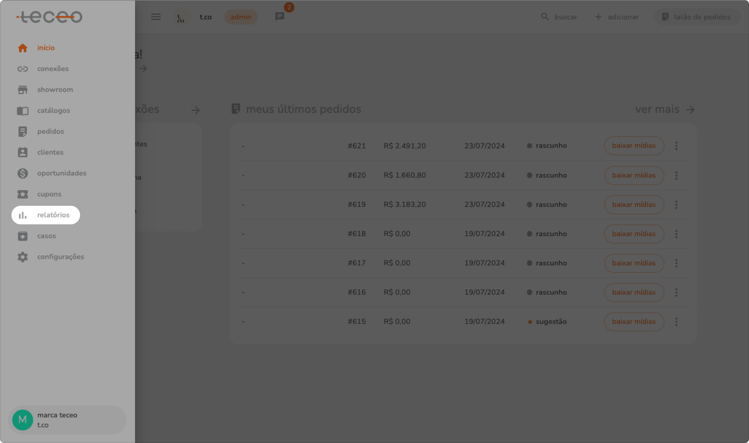Go to pedidos in the sidebar

click(50, 131)
